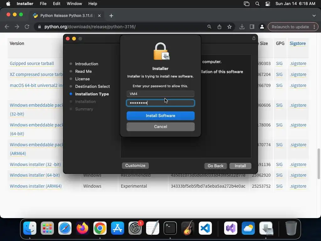Open the Trash in the dock
The image size is (321, 241).
click(291, 228)
